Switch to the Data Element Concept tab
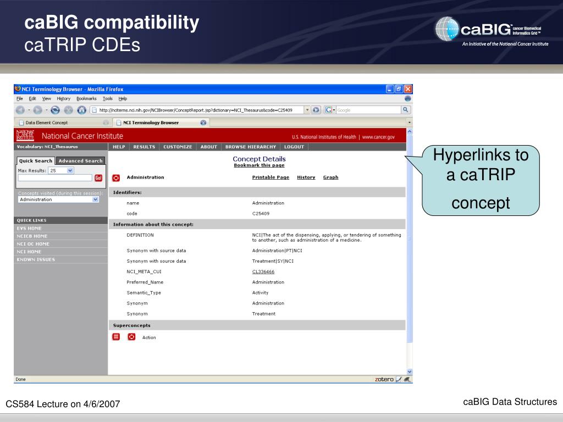Screen dimensions: 563x422 63,123
